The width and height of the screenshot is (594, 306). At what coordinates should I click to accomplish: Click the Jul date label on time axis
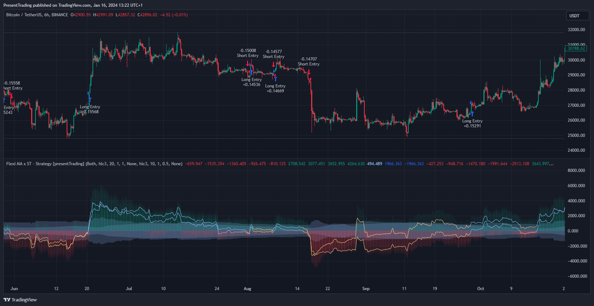point(129,289)
